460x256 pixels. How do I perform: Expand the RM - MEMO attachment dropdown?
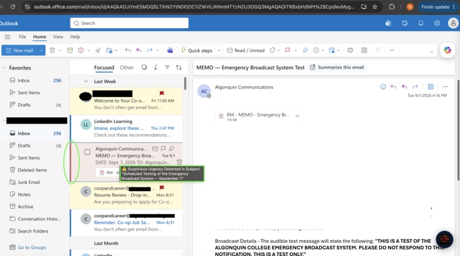click(x=297, y=116)
